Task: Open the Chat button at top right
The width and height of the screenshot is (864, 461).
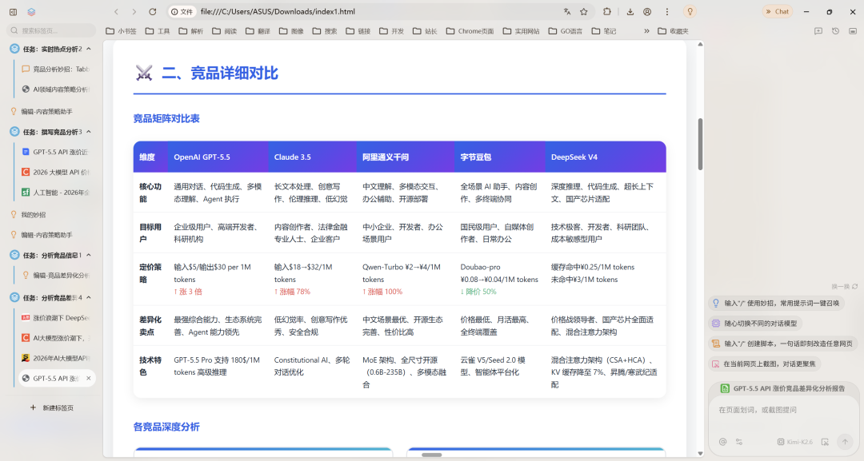Action: click(x=776, y=11)
